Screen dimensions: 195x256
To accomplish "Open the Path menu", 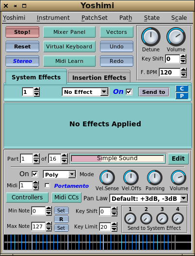I will click(126, 17).
